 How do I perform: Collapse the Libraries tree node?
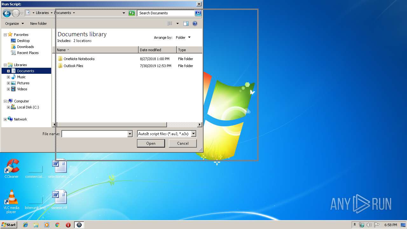tap(5, 65)
